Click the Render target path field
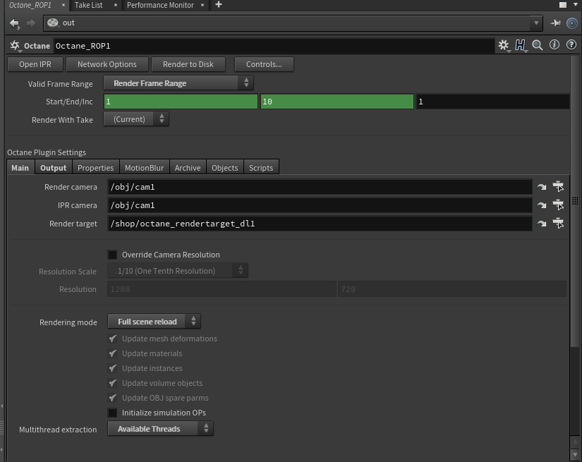Screen dimensions: 582x462 point(320,224)
